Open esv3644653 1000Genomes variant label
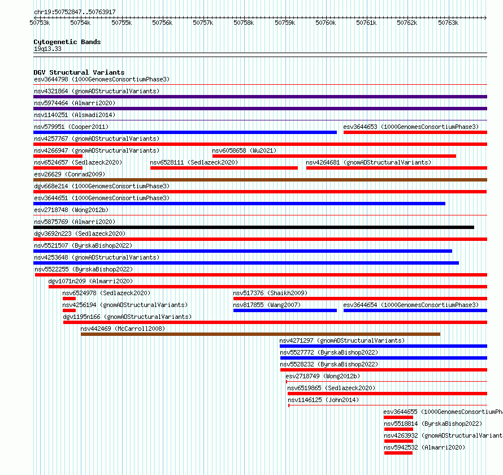 [411, 127]
